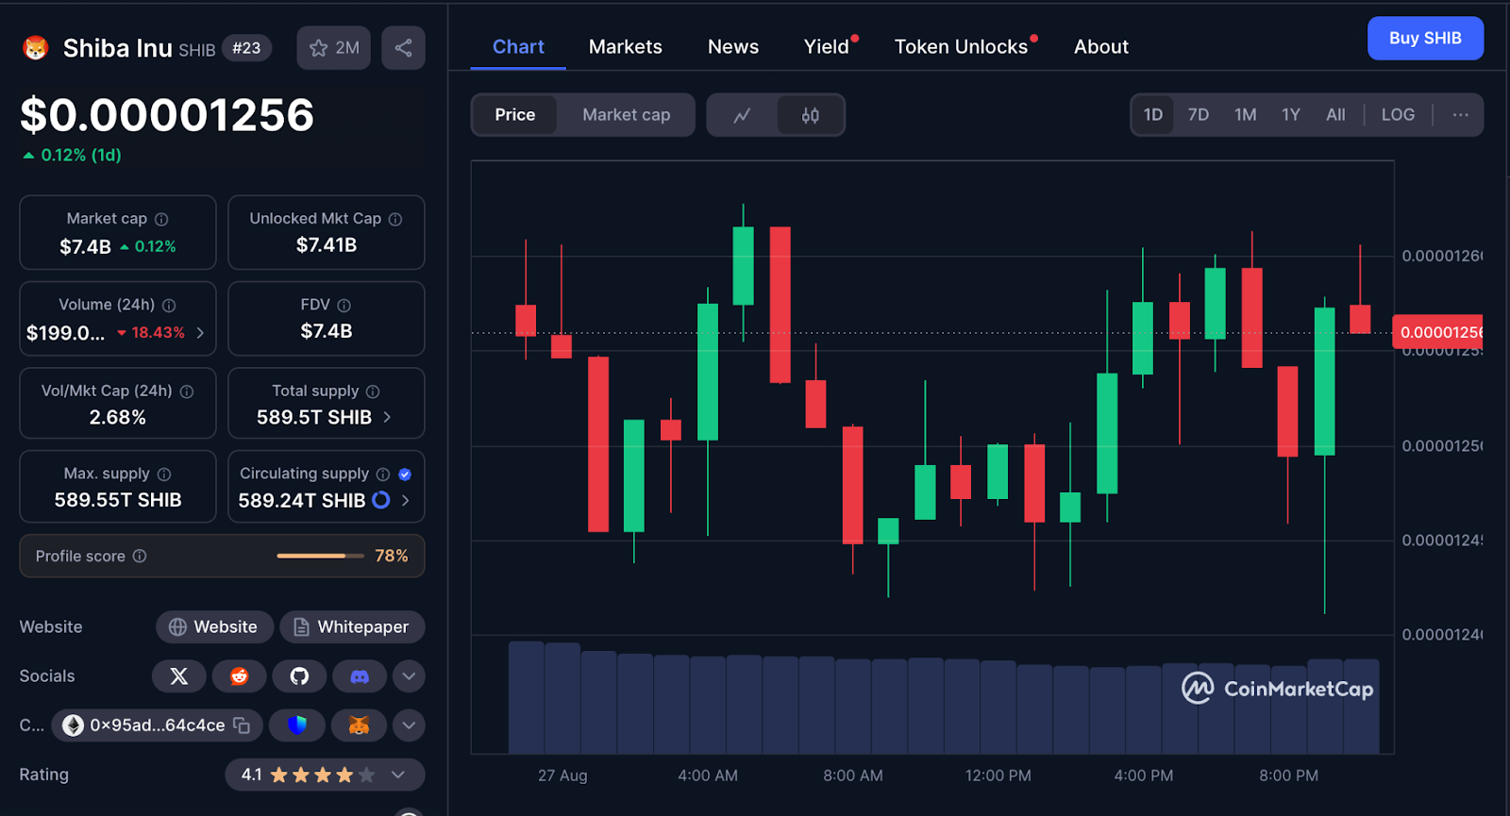This screenshot has height=816, width=1510.
Task: Switch chart to line view
Action: pos(742,115)
